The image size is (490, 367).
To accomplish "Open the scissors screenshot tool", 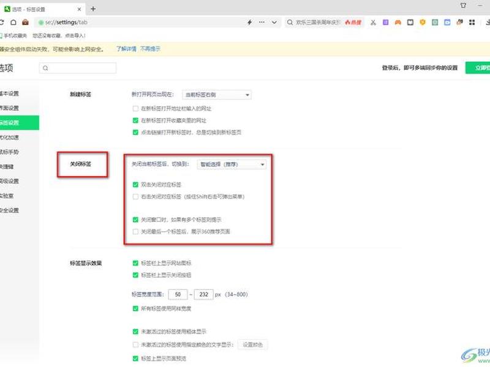I will 373,22.
